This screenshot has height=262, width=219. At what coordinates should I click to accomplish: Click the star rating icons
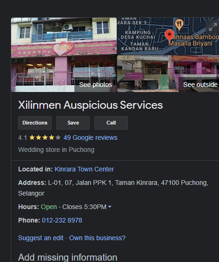coord(45,138)
